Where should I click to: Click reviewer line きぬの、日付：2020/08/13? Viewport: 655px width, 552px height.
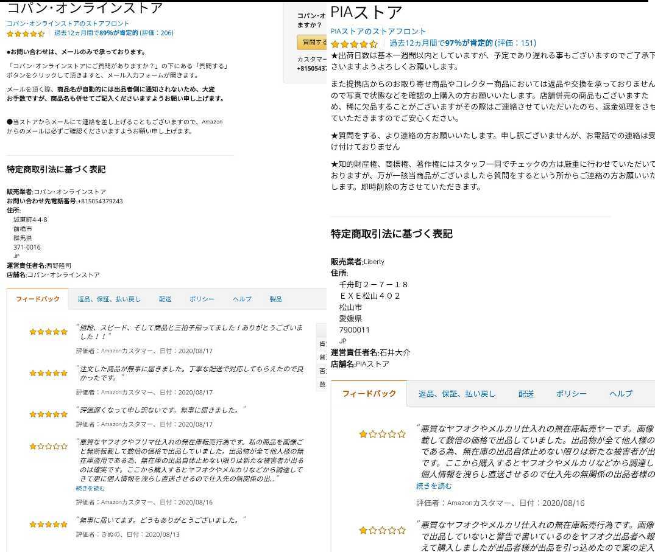point(128,534)
